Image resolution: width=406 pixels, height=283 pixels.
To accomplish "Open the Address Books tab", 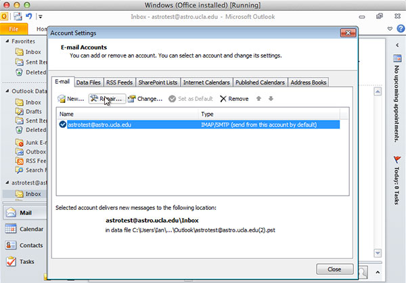I will click(x=309, y=83).
